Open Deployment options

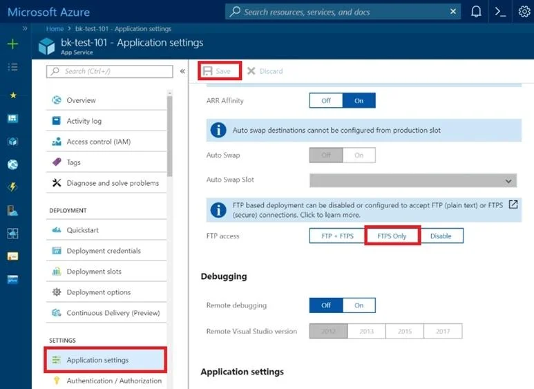(x=106, y=292)
